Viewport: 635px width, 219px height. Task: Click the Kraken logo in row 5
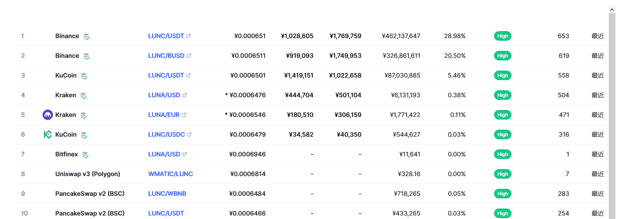tap(48, 115)
